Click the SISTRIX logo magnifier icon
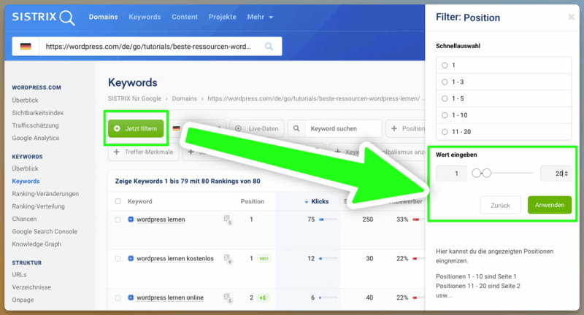This screenshot has height=315, width=584. 67,17
